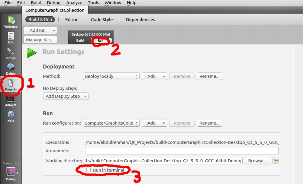Open the Edit menu

click(x=21, y=3)
